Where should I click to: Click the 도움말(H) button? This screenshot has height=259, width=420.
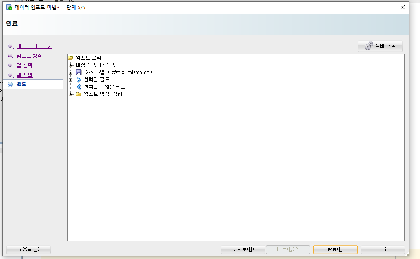[x=29, y=249]
